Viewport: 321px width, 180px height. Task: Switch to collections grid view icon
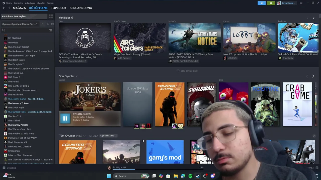(x=51, y=16)
